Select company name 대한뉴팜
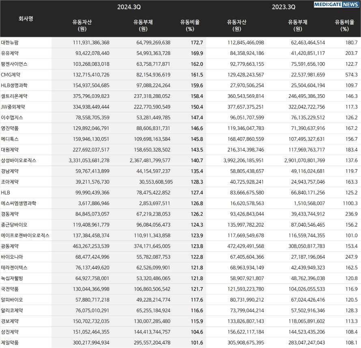The height and width of the screenshot is (348, 361). [10, 43]
